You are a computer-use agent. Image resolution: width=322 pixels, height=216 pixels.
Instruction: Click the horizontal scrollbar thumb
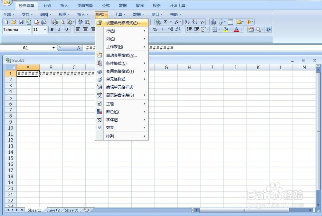tap(244, 210)
